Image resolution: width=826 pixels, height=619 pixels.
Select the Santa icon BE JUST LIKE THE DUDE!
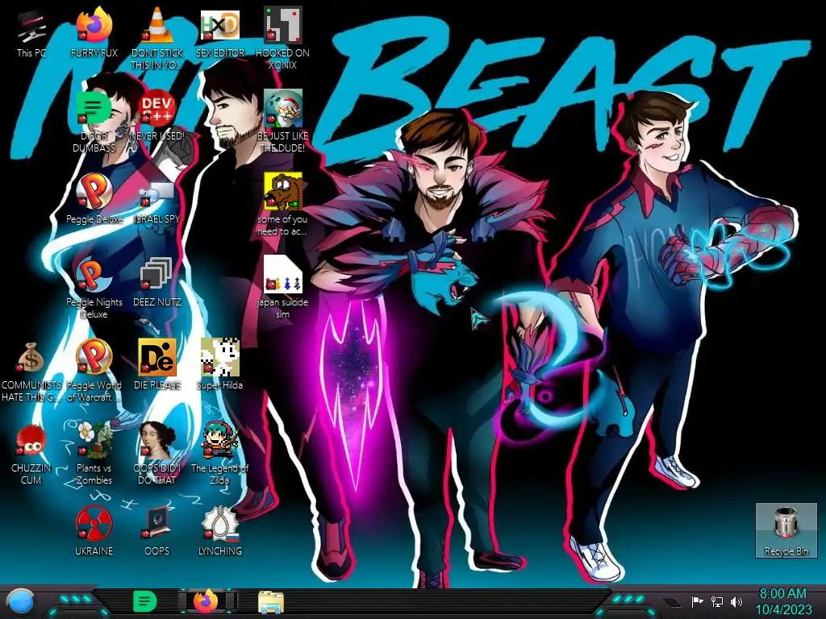click(x=282, y=121)
